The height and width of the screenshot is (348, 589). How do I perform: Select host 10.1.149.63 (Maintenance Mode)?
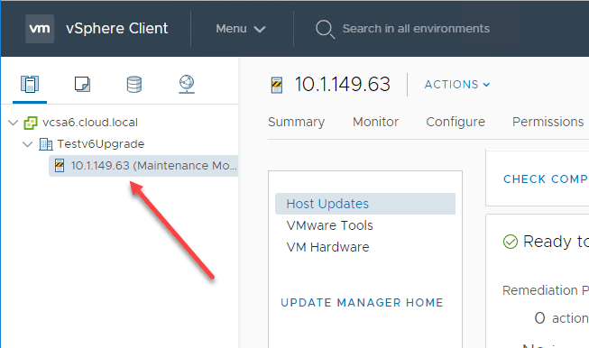[143, 166]
